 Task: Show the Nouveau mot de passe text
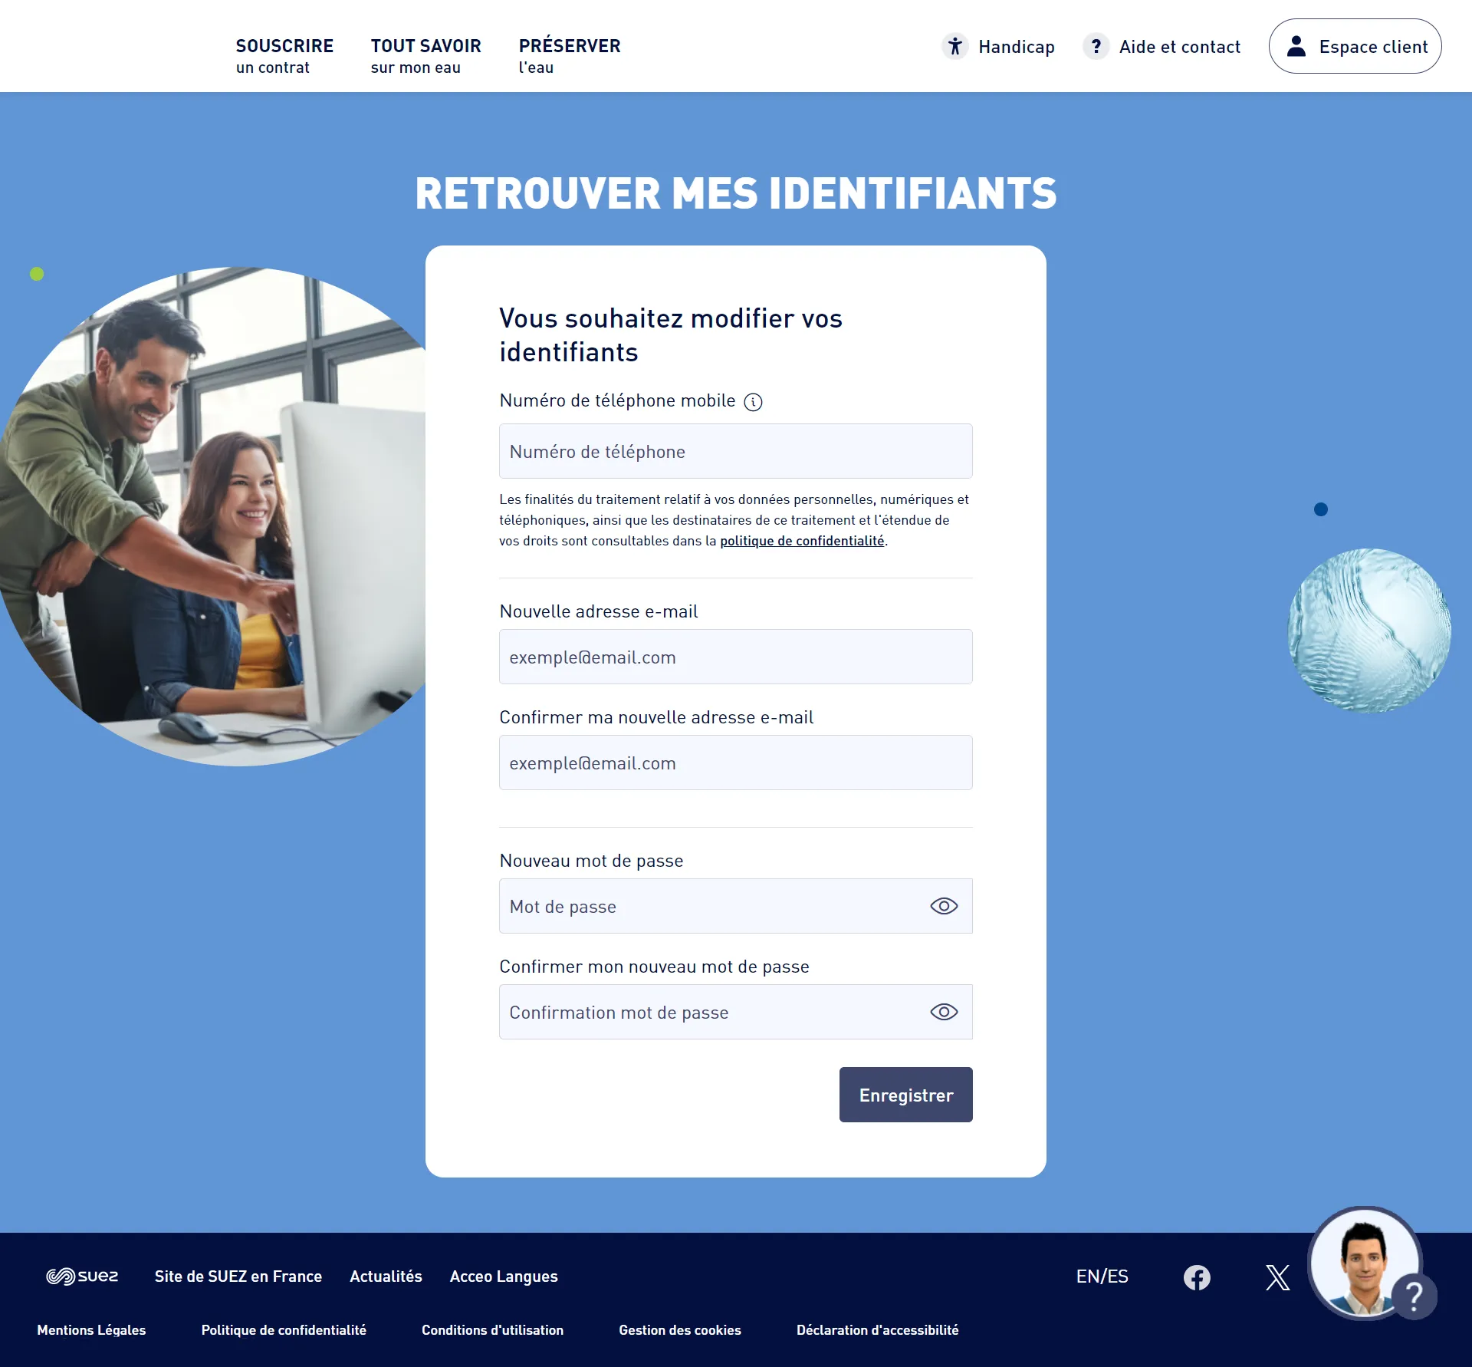click(944, 906)
